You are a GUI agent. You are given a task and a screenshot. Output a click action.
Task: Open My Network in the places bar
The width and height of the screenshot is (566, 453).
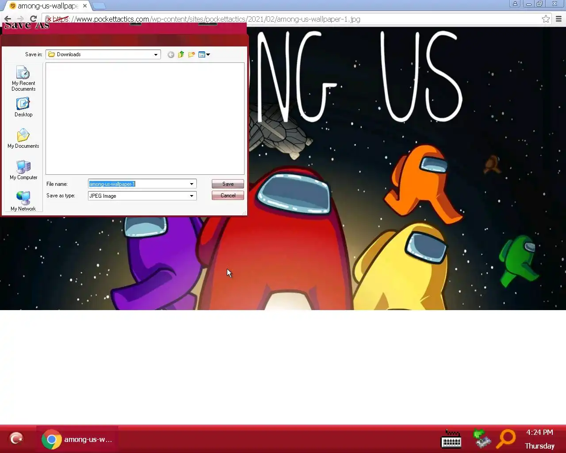click(x=23, y=201)
